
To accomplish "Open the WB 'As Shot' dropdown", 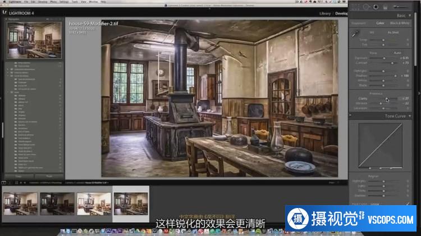I will click(x=393, y=33).
